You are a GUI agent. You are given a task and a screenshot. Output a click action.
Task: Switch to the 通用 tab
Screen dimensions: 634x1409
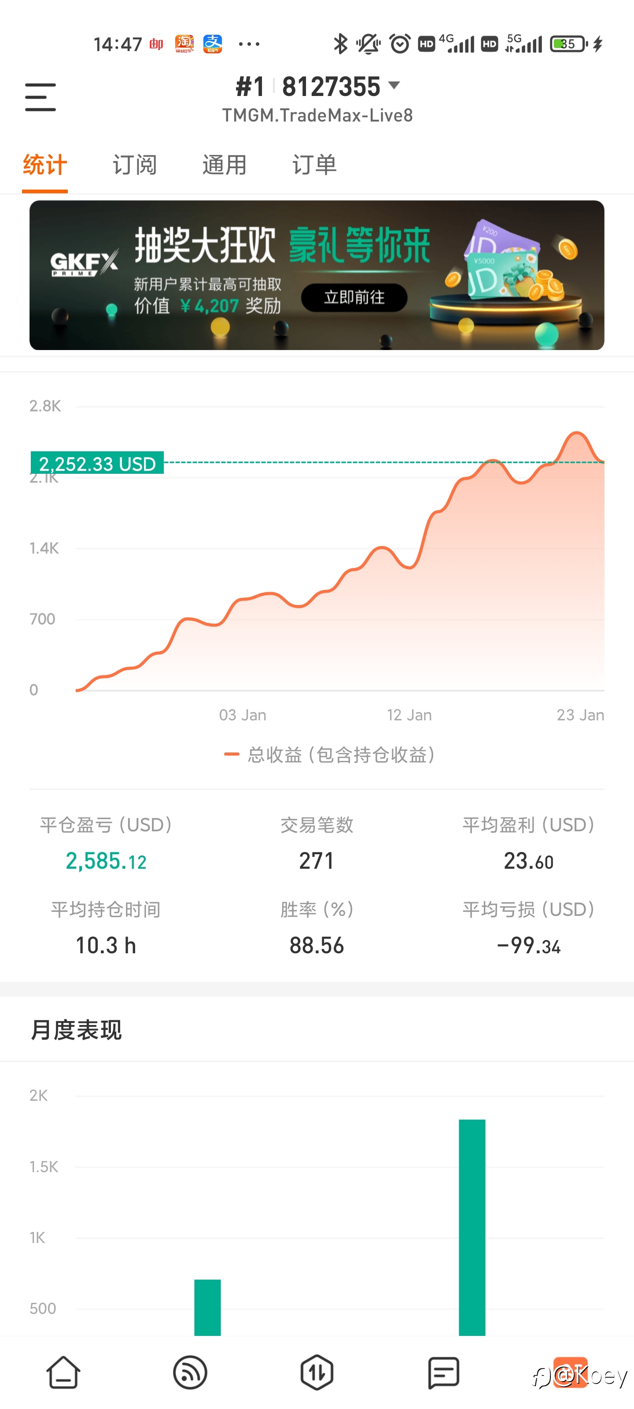tap(224, 165)
